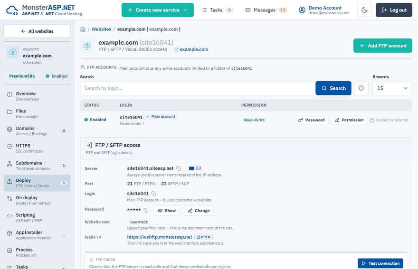Expand the Tasks sidebar chevron

[x=31, y=267]
